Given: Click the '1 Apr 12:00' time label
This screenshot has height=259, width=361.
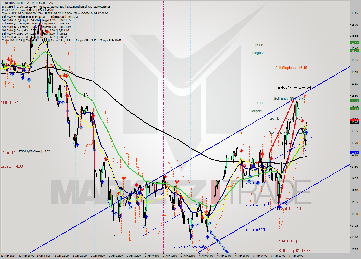Looking at the screenshot, I should tap(61, 256).
